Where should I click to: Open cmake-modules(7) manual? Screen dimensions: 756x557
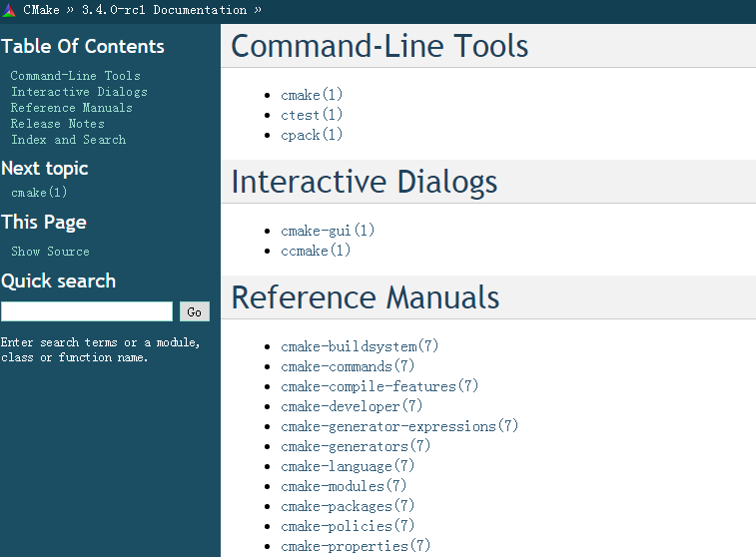click(344, 486)
